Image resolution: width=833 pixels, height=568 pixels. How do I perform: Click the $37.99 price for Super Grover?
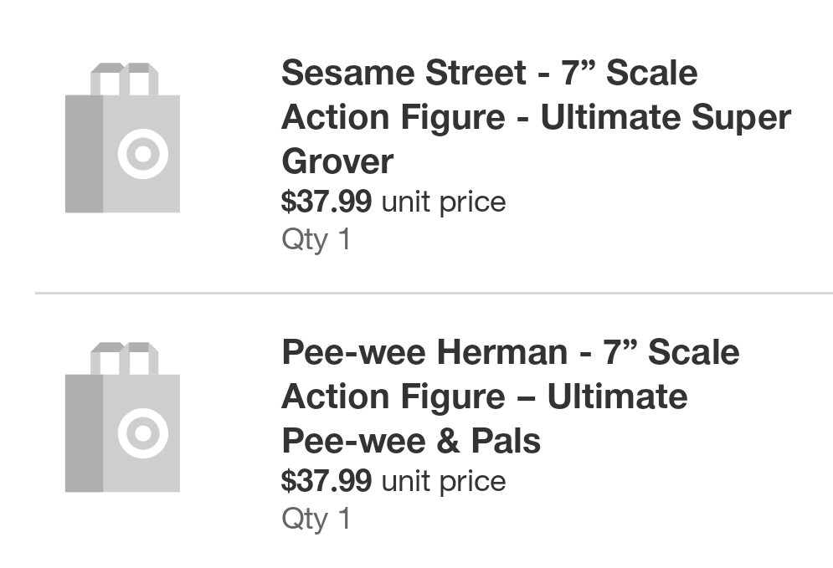327,202
